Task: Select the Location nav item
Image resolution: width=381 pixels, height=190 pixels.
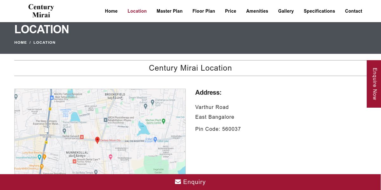Action: tap(137, 11)
